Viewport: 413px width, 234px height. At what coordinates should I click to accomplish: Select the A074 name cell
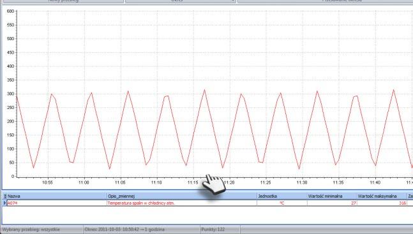tap(57, 203)
